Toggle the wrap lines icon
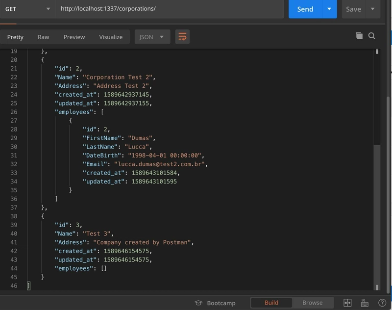Viewport: 392px width, 310px height. pyautogui.click(x=182, y=37)
